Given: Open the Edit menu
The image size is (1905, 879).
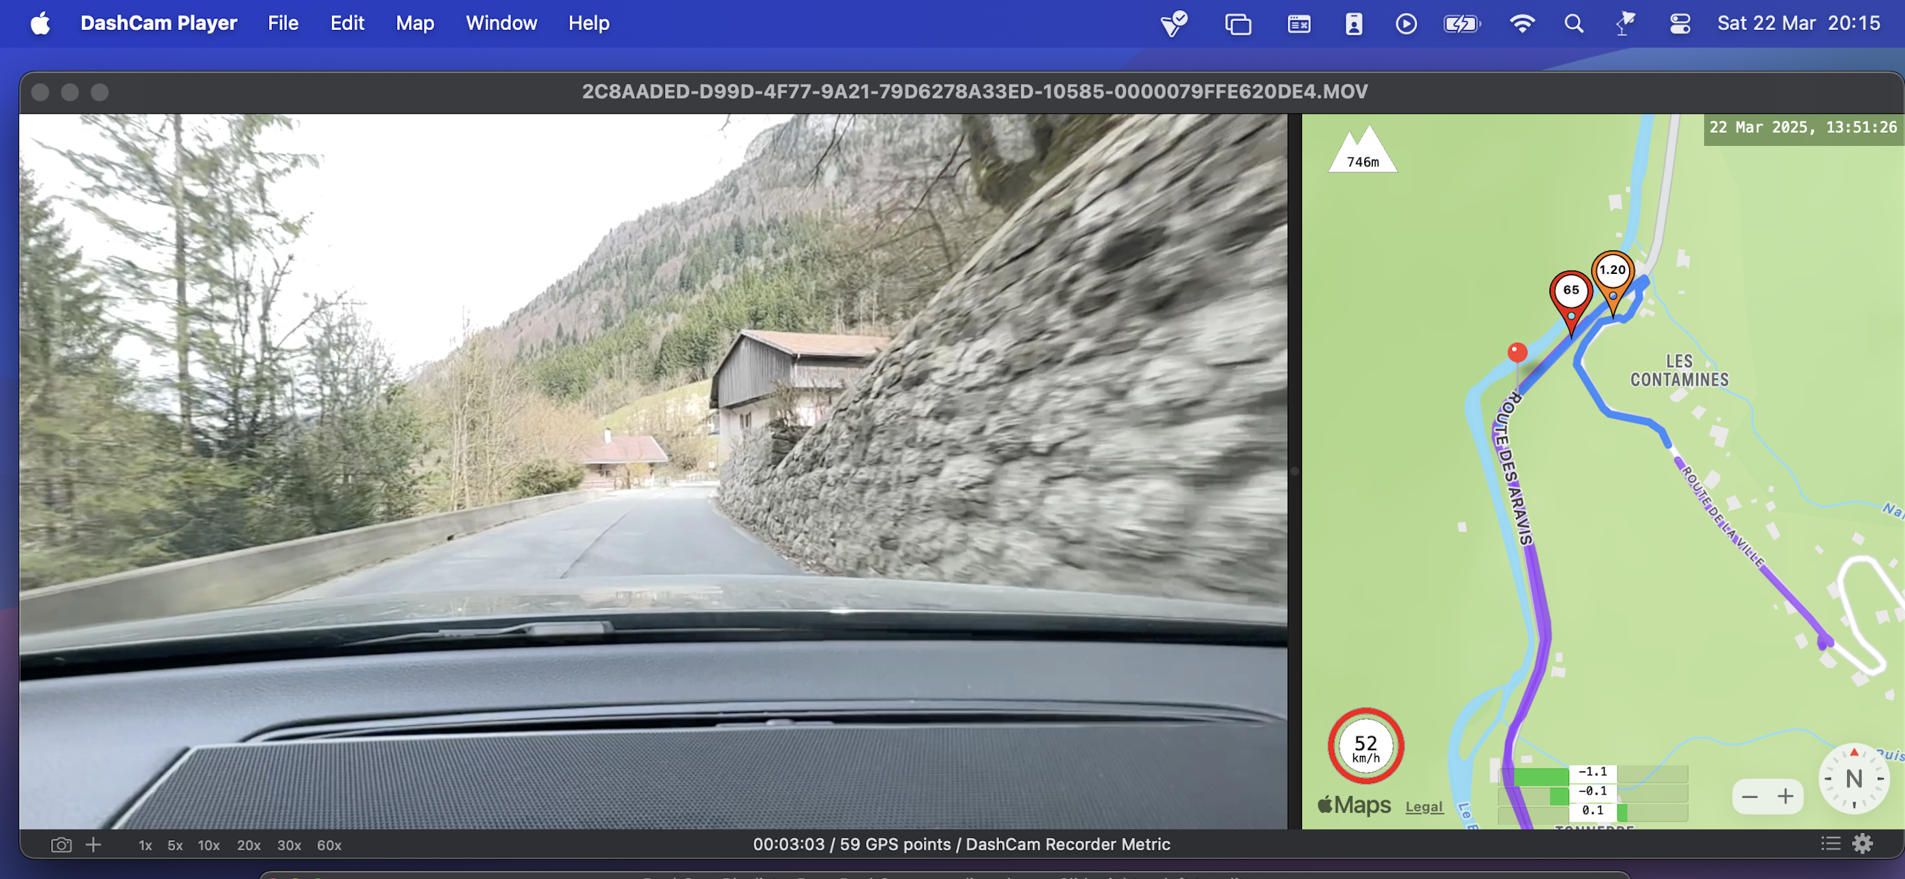Looking at the screenshot, I should click(347, 23).
